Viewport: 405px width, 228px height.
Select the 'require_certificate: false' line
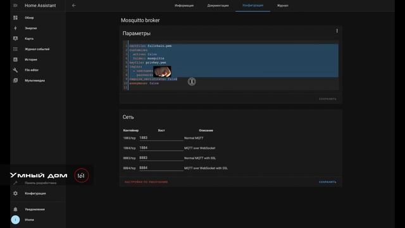pos(153,79)
